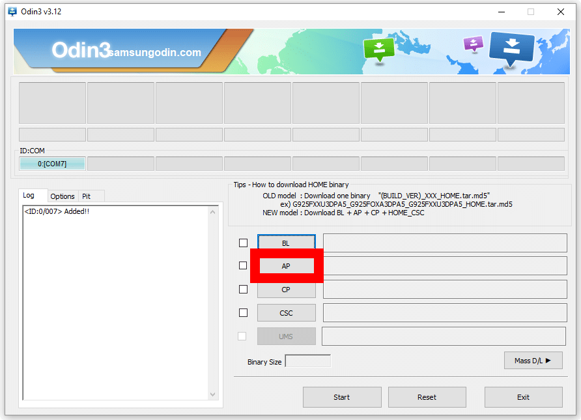Click the CSC button

pyautogui.click(x=287, y=313)
